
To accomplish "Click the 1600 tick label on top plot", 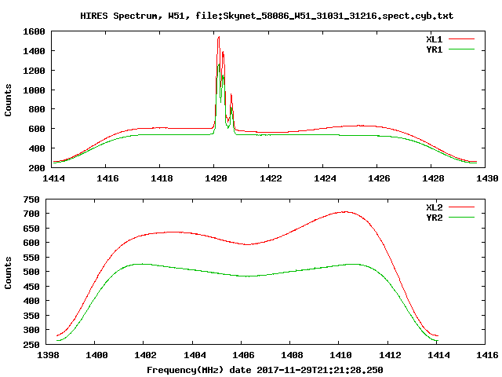I will click(x=34, y=31).
